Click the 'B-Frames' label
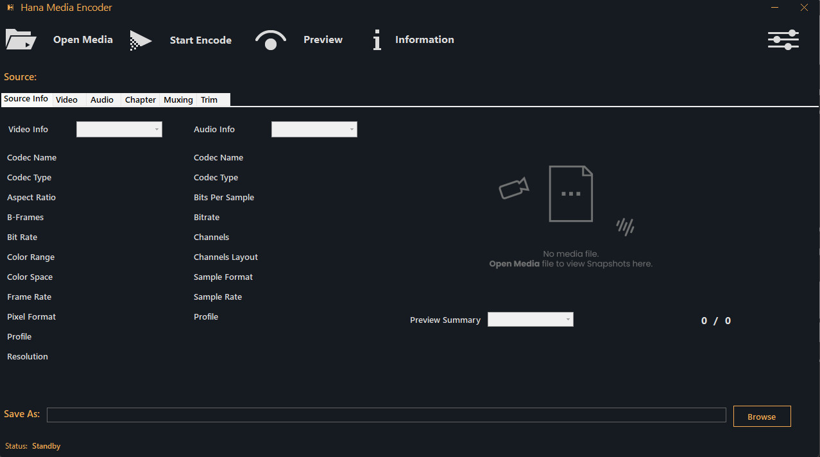The height and width of the screenshot is (457, 820). coord(26,217)
